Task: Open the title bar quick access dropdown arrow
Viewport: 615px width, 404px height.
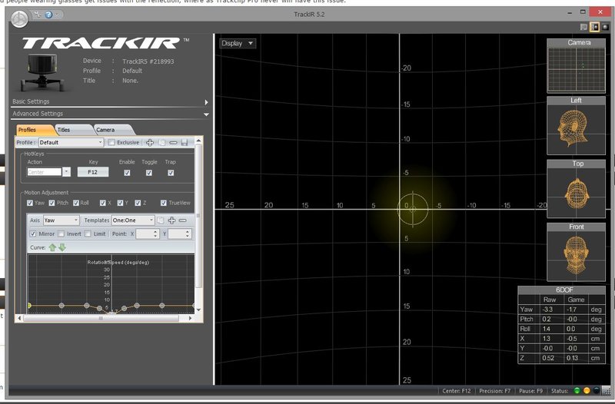Action: 57,15
